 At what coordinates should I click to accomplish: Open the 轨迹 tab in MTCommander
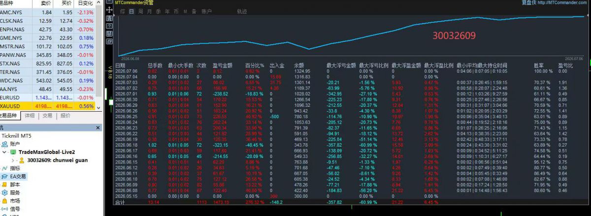tap(242, 11)
